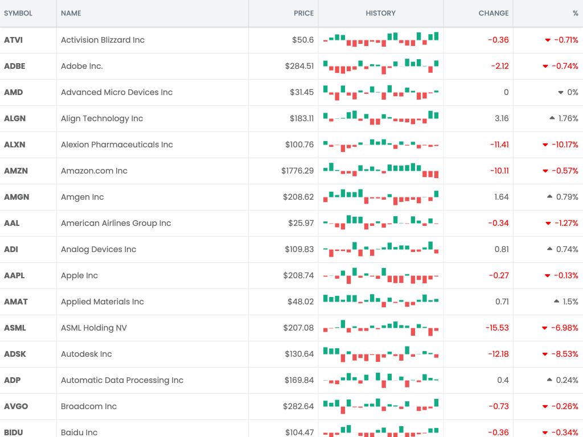
Task: Click the up arrow in the ADI row
Action: click(x=550, y=249)
